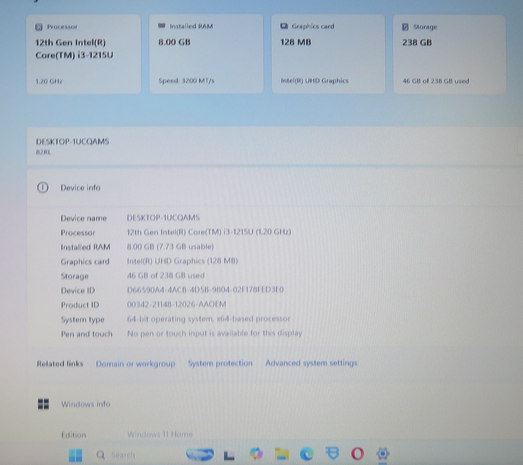Click the Storage drive icon
523x465 pixels.
click(x=405, y=27)
